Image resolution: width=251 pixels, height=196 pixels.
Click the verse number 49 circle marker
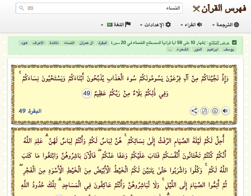(x=87, y=93)
